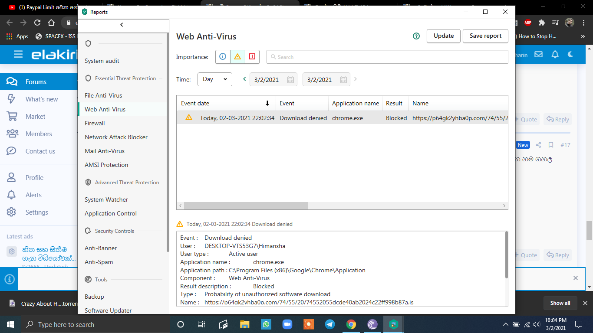Screen dimensions: 593x333
Task: Click Show all in the downloads bar
Action: point(560,303)
